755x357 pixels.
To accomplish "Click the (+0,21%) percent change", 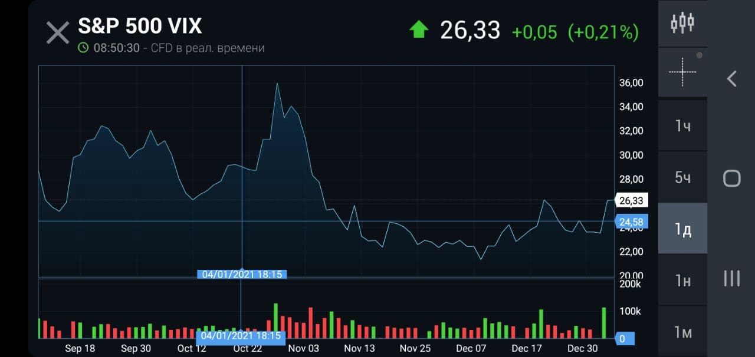I will [x=603, y=32].
